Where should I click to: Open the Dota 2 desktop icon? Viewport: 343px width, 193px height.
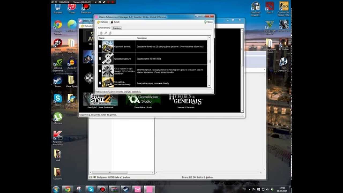click(270, 8)
